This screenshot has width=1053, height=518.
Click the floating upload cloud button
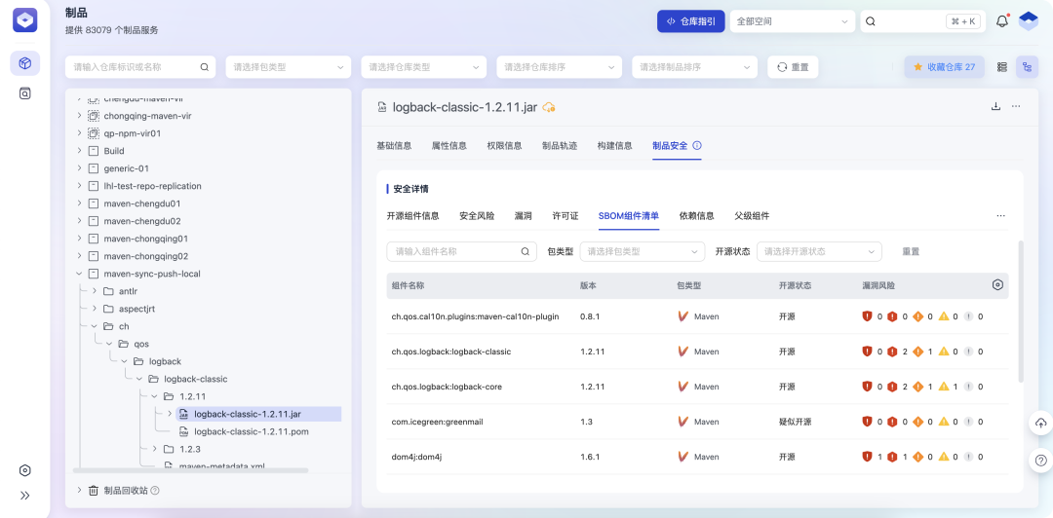(1040, 423)
